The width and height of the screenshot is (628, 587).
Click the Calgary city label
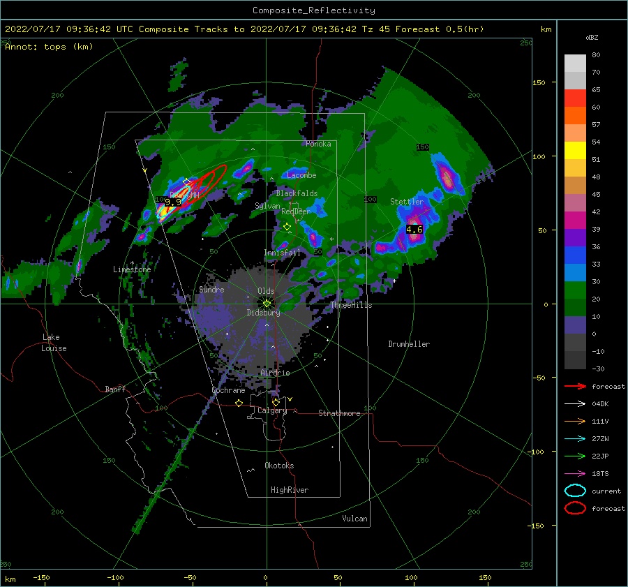(272, 410)
